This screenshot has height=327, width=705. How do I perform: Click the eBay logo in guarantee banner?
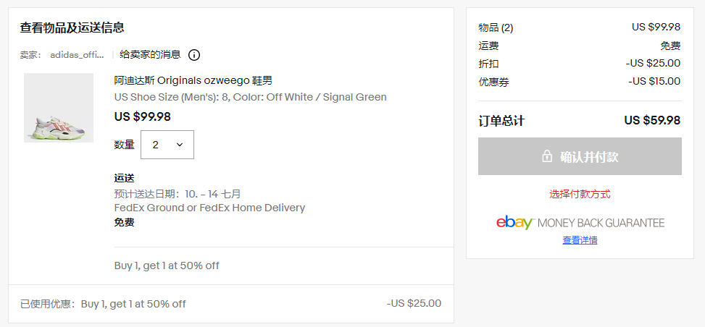[515, 223]
